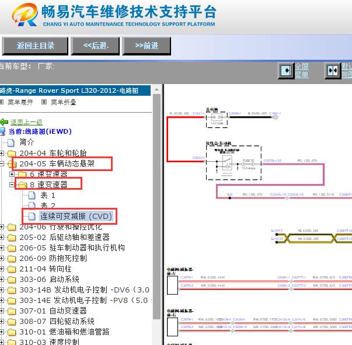Click the 当前:线路图(iEWD) heading
Image resolution: width=352 pixels, height=345 pixels.
(40, 131)
